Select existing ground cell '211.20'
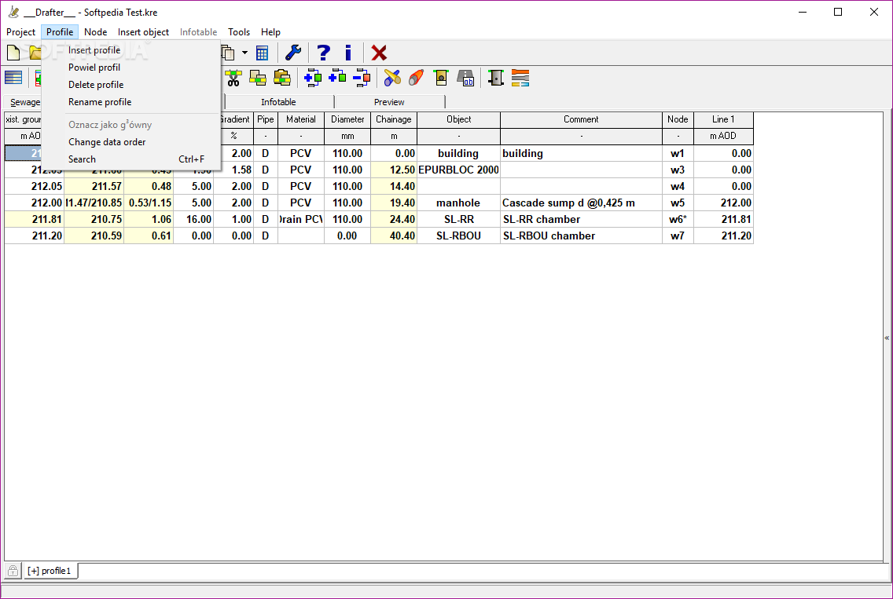 point(34,236)
